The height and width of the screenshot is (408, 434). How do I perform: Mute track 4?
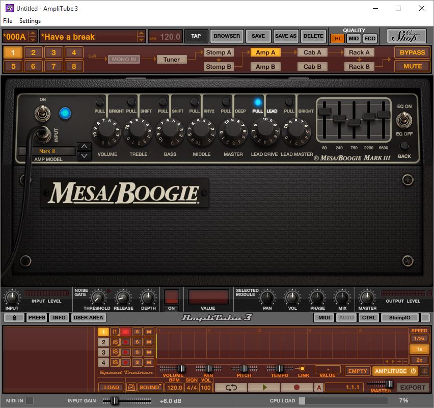click(149, 362)
